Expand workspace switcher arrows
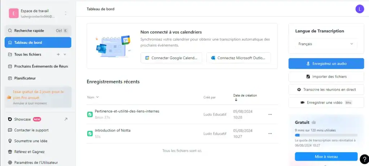This screenshot has height=166, width=369. point(66,13)
